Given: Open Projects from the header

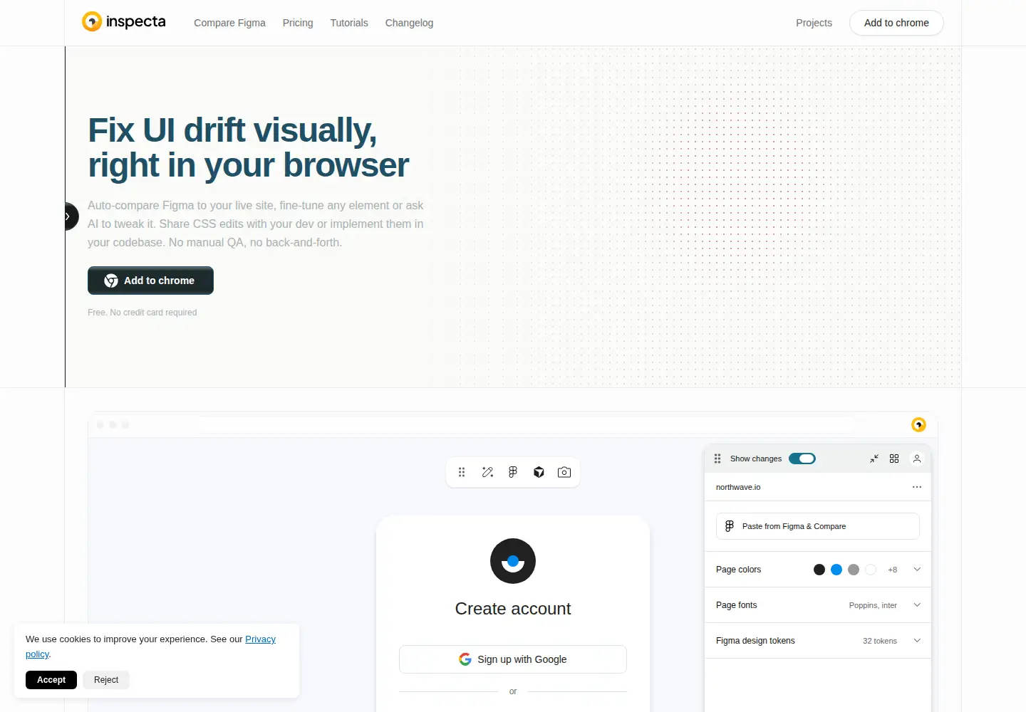Looking at the screenshot, I should click(814, 23).
